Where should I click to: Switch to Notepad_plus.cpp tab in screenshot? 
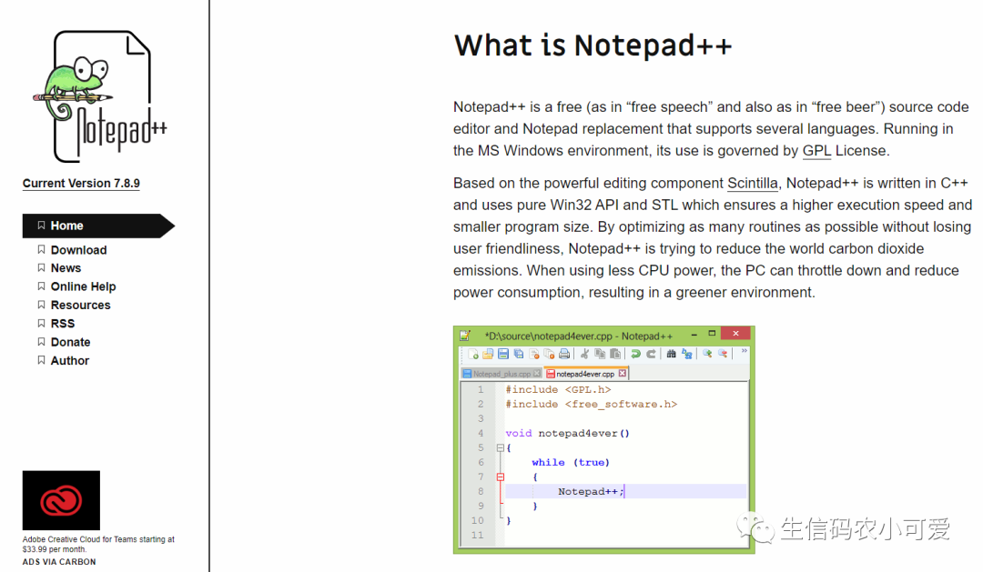[502, 374]
